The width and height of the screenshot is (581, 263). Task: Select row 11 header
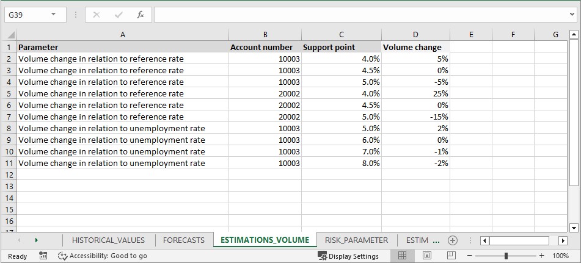coord(9,163)
